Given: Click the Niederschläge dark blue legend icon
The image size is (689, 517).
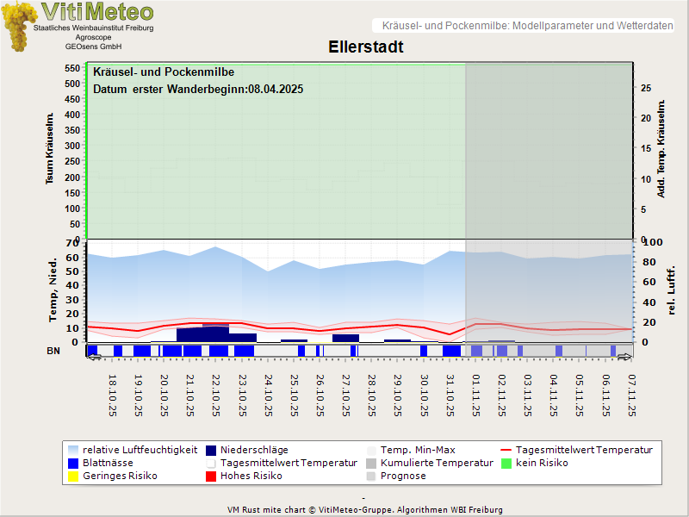Looking at the screenshot, I should click(x=211, y=450).
